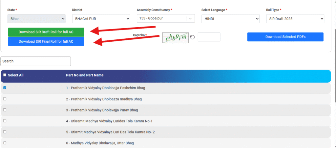Expand the District dropdown showing BHAGALPUR
This screenshot has height=148, width=336.
[101, 19]
